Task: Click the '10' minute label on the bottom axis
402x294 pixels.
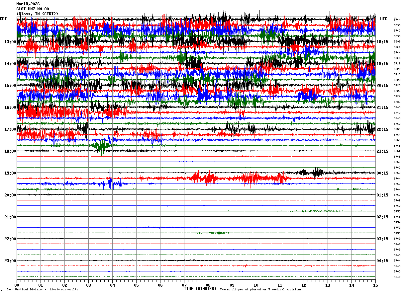Action: 256,285
